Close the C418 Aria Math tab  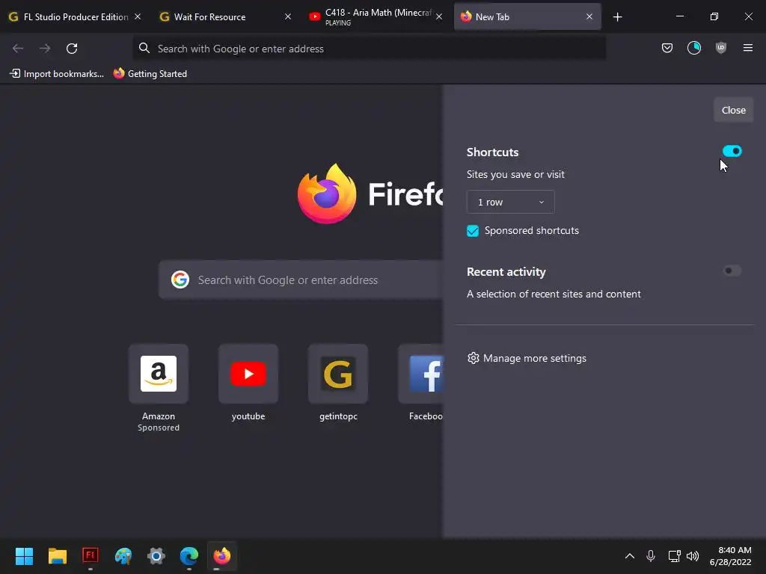pos(438,16)
